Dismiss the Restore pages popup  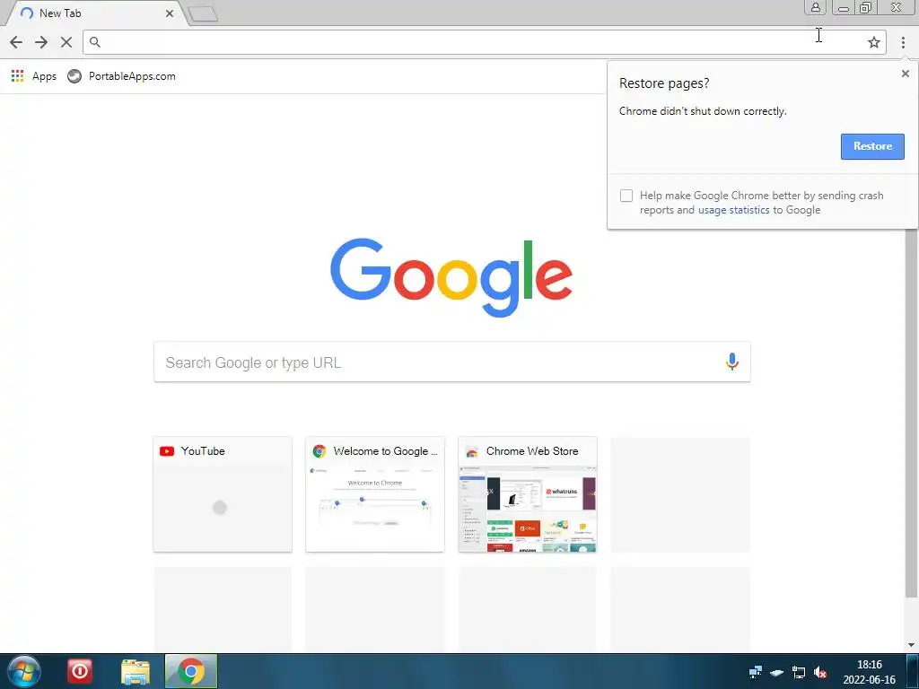point(905,74)
